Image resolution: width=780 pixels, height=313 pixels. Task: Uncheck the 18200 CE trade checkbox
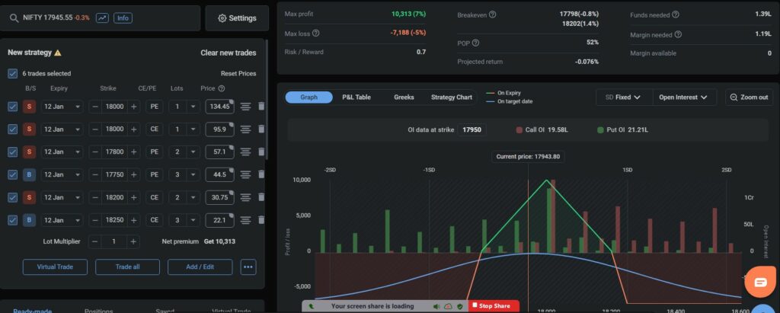[12, 197]
